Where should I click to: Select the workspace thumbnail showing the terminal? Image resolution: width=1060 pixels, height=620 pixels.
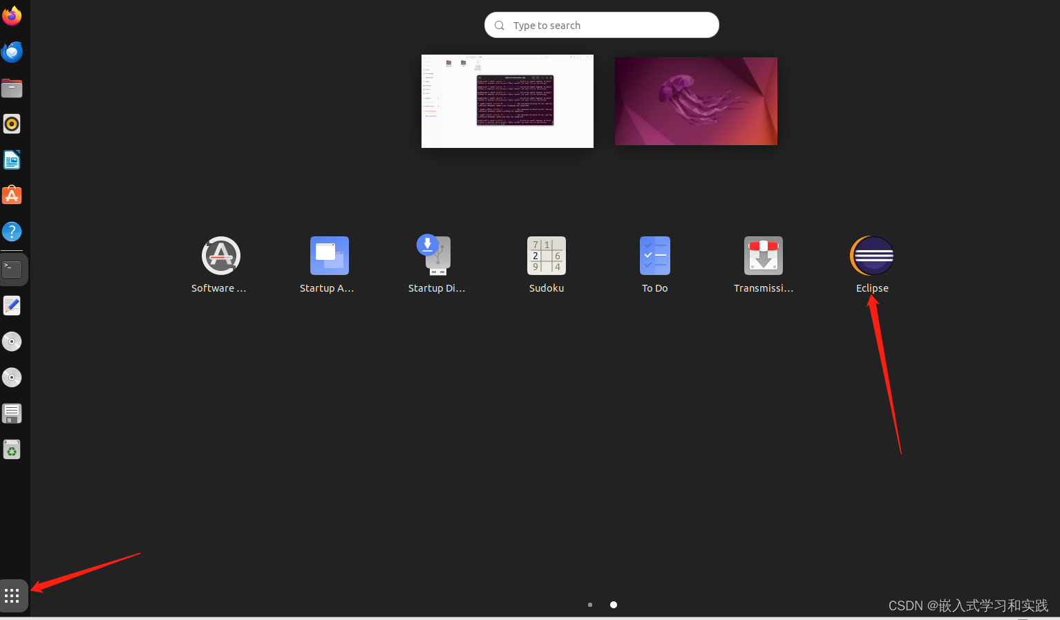(x=507, y=101)
